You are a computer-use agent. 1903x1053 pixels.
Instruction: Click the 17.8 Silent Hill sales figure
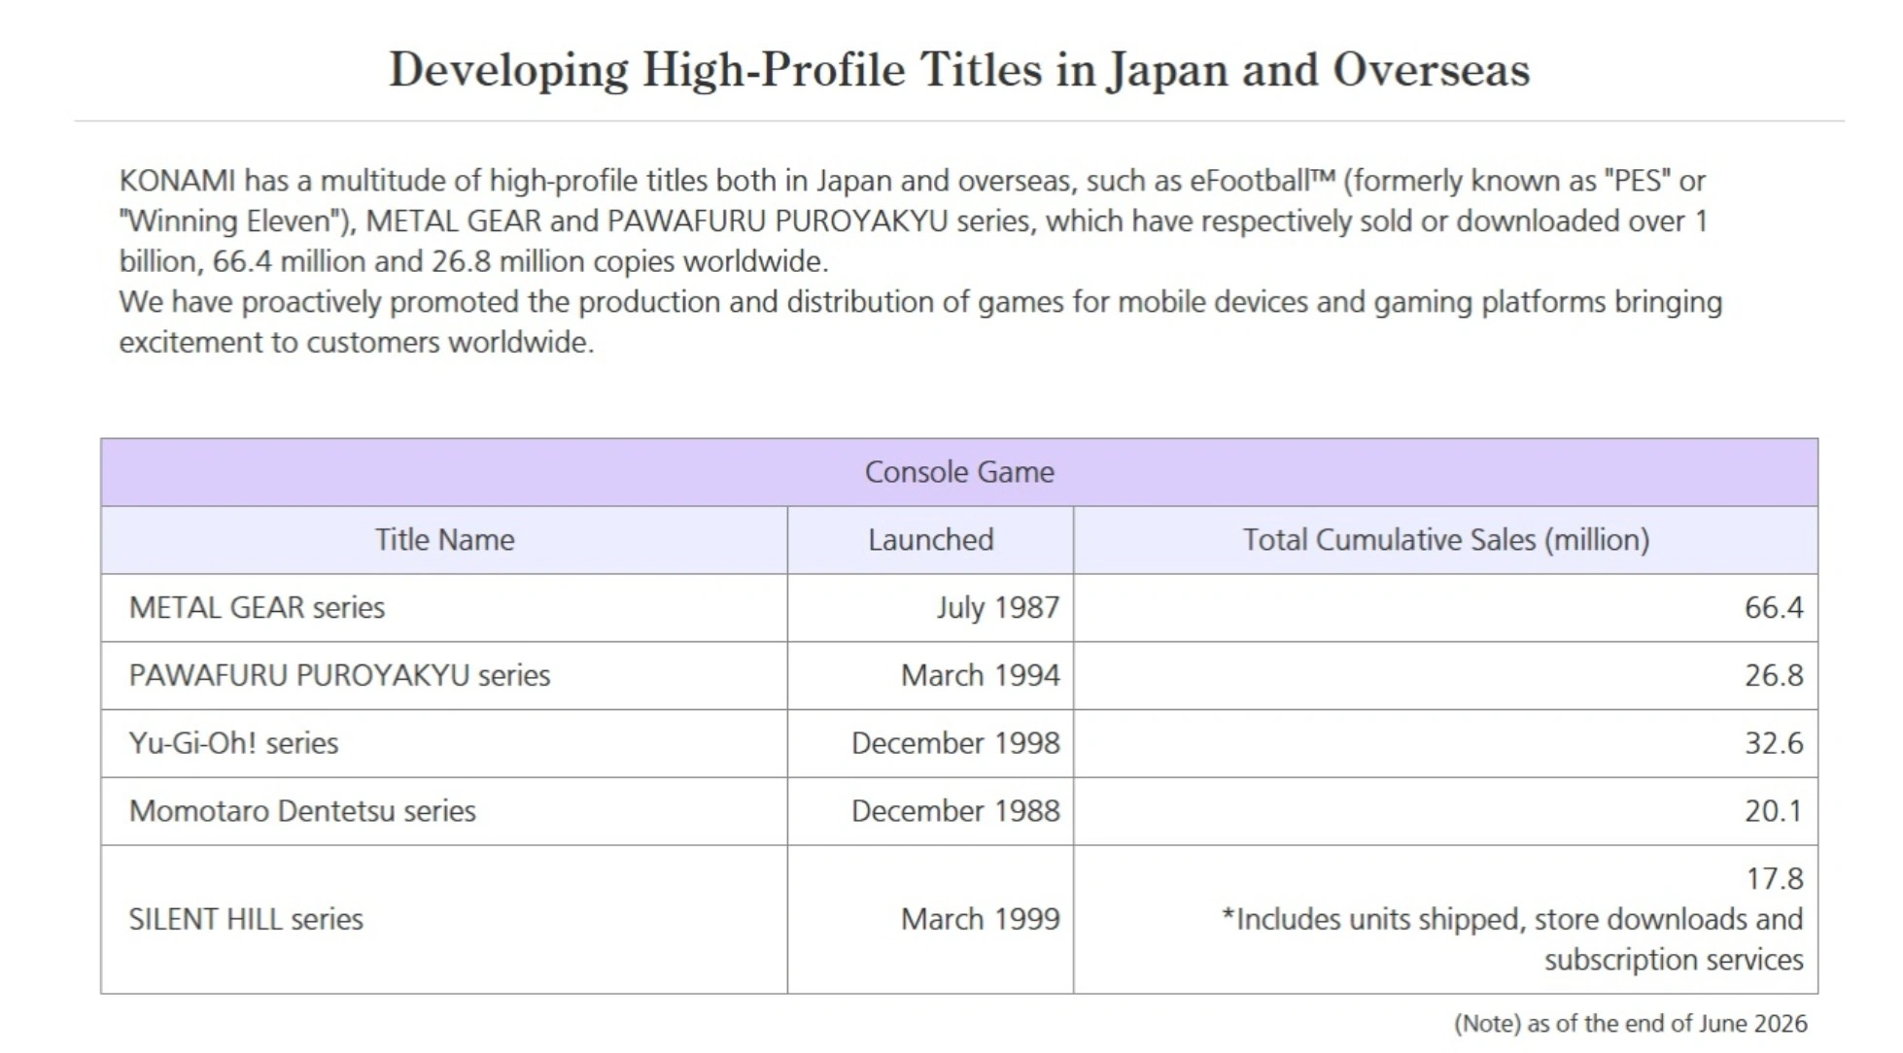[1775, 879]
